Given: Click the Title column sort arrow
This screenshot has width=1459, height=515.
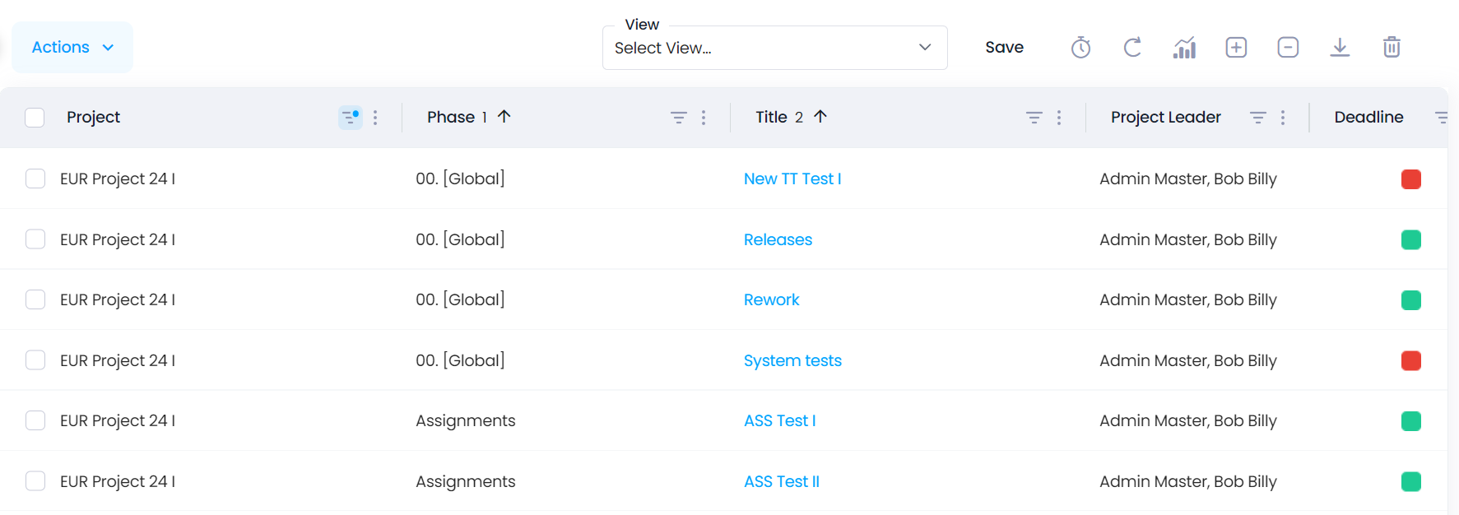Looking at the screenshot, I should pos(820,117).
